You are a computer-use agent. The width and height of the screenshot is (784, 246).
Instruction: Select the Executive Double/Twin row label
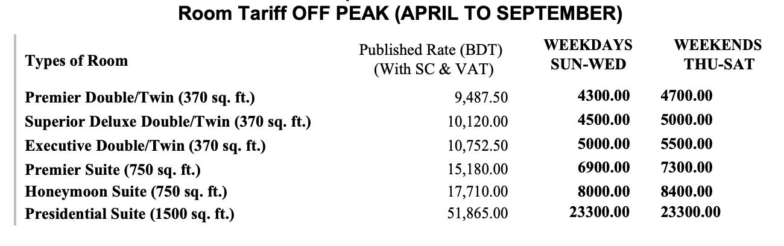pos(145,146)
